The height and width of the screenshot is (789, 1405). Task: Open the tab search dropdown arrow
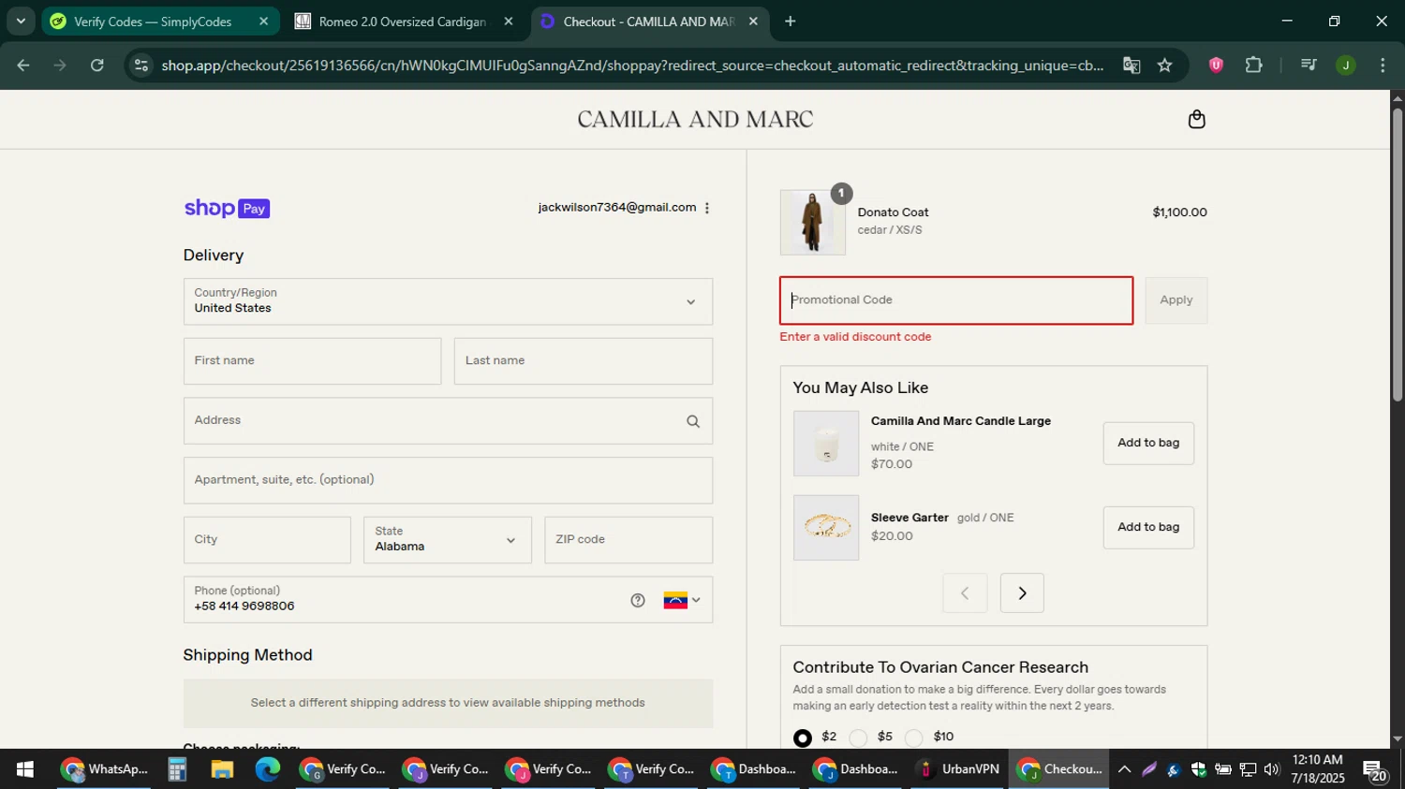tap(21, 21)
